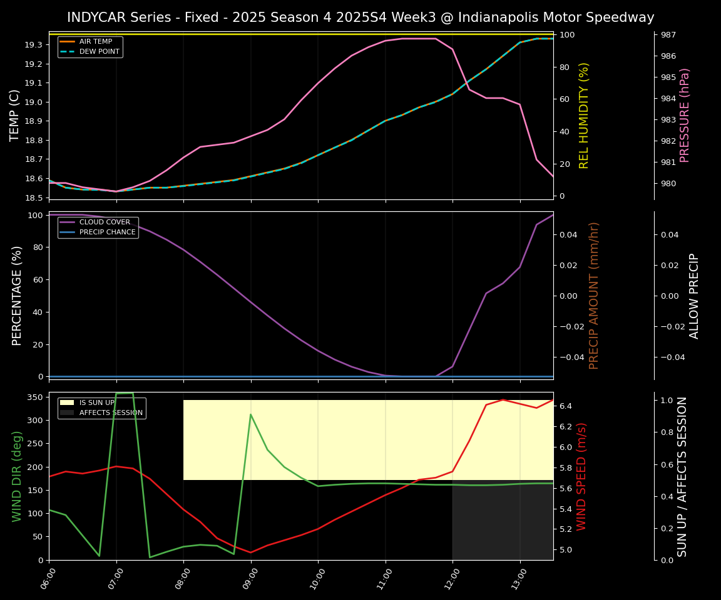Click the 0.8 sun up axis tick label
The height and width of the screenshot is (600, 721).
pos(667,432)
